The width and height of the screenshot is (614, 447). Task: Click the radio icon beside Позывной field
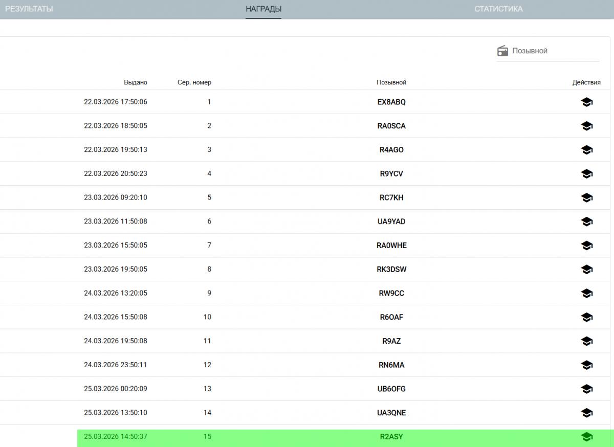click(x=502, y=51)
